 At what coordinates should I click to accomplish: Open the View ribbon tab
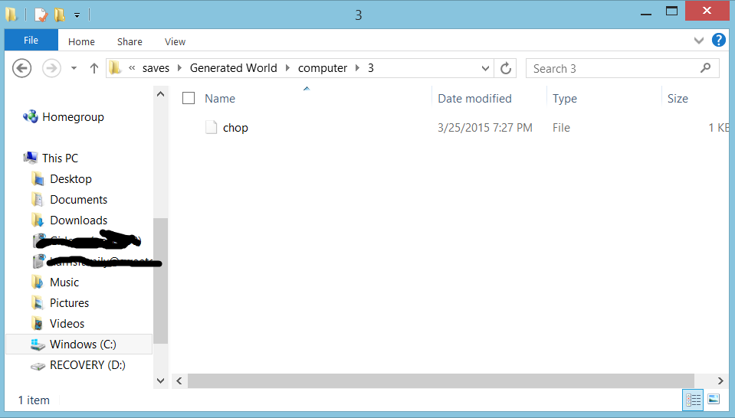[175, 41]
